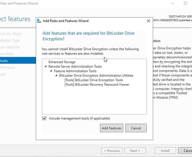
Task: Select BitLocker Drive Encryption Administration Utilities row
Action: [x=96, y=76]
